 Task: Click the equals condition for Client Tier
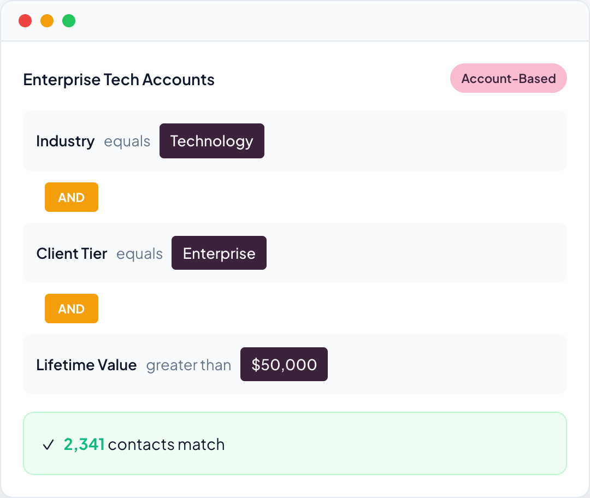[139, 254]
